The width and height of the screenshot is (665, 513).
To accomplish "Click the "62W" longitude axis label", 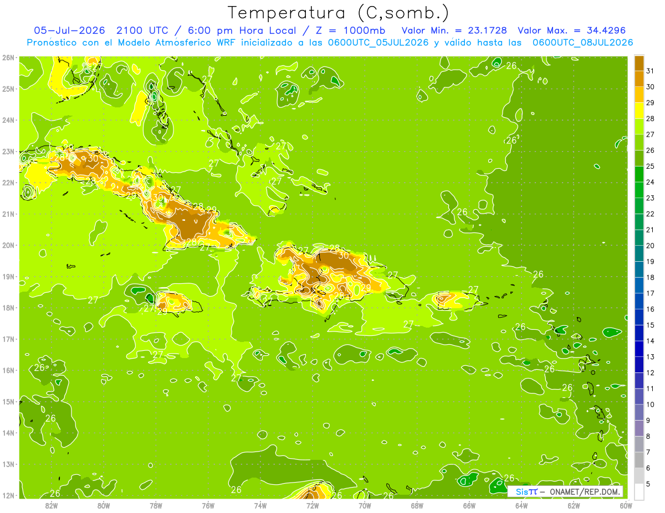I will coord(574,505).
